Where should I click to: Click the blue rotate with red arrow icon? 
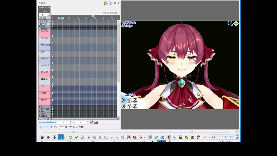[162, 137]
